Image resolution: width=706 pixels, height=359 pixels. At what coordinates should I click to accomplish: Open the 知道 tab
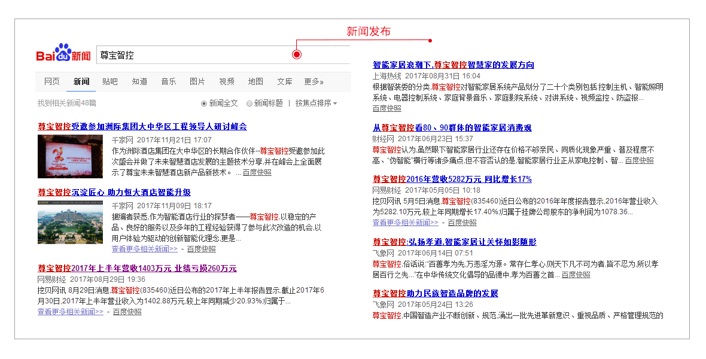coord(139,81)
